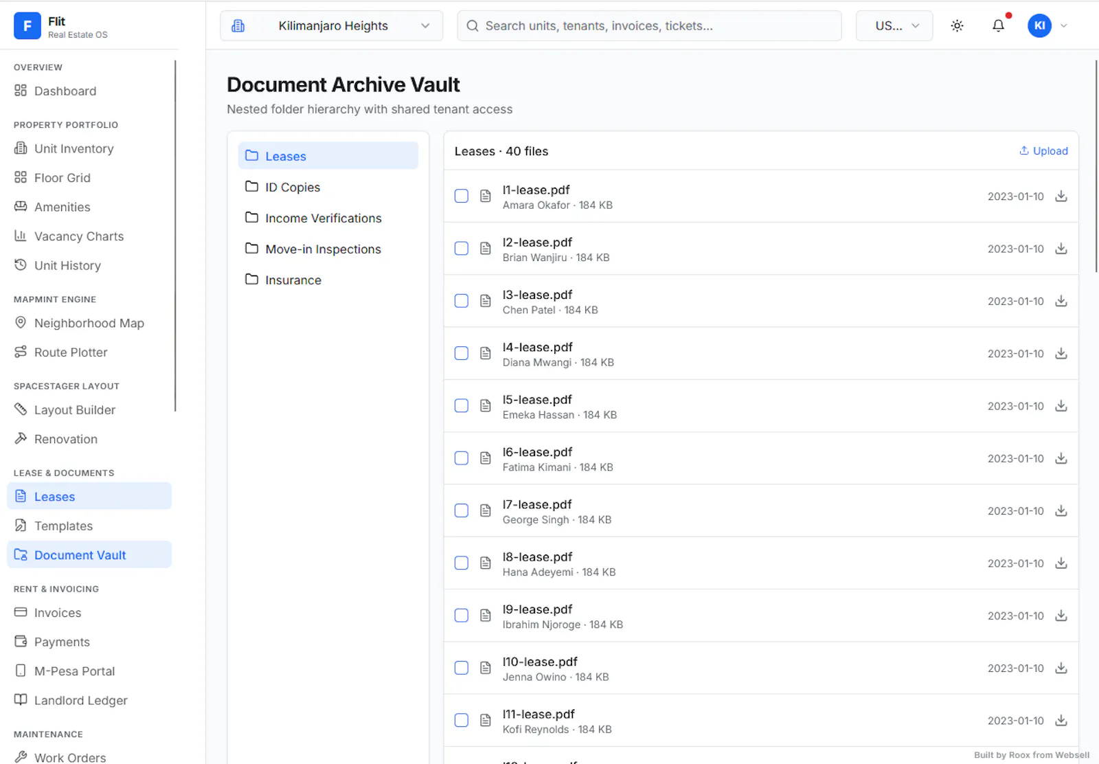Viewport: 1099px width, 764px height.
Task: Check the box for l9-lease.pdf
Action: [462, 616]
